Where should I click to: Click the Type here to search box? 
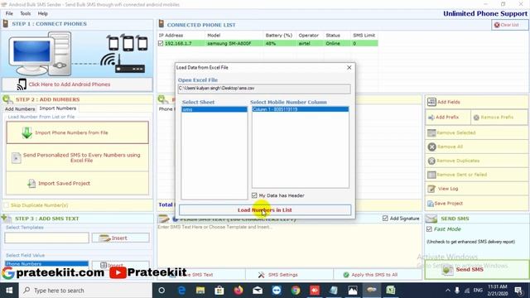(x=85, y=291)
